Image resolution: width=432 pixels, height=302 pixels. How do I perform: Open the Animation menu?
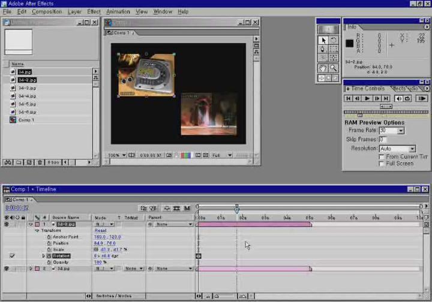tap(118, 11)
